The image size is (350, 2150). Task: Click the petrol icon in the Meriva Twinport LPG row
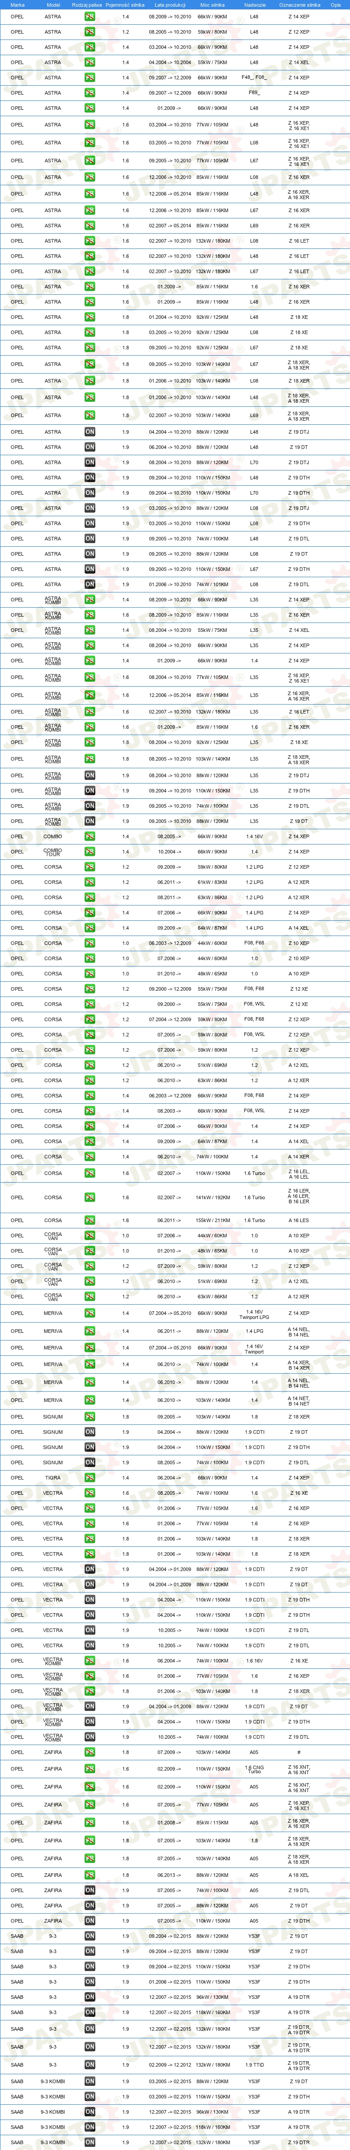pos(90,1314)
